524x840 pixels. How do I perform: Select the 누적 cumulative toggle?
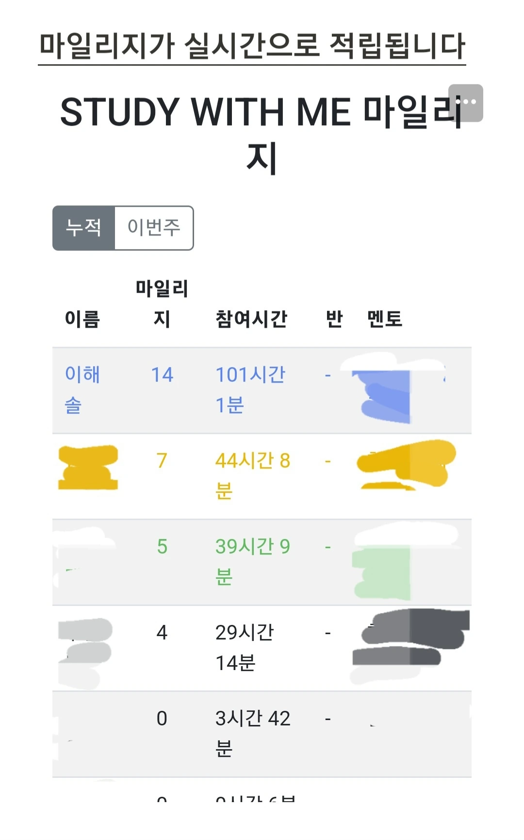84,228
